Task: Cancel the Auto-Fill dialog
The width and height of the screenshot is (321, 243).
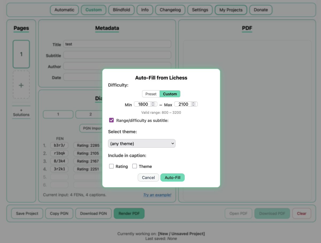Action: pos(148,178)
